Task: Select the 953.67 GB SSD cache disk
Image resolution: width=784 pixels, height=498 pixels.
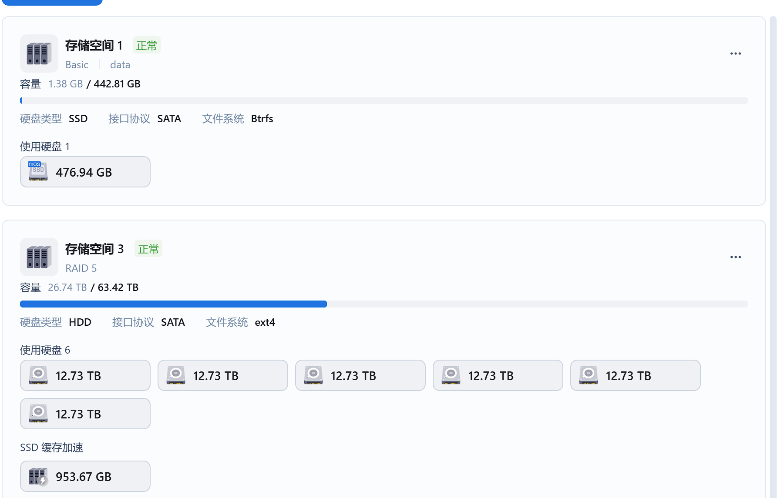Action: click(x=85, y=477)
